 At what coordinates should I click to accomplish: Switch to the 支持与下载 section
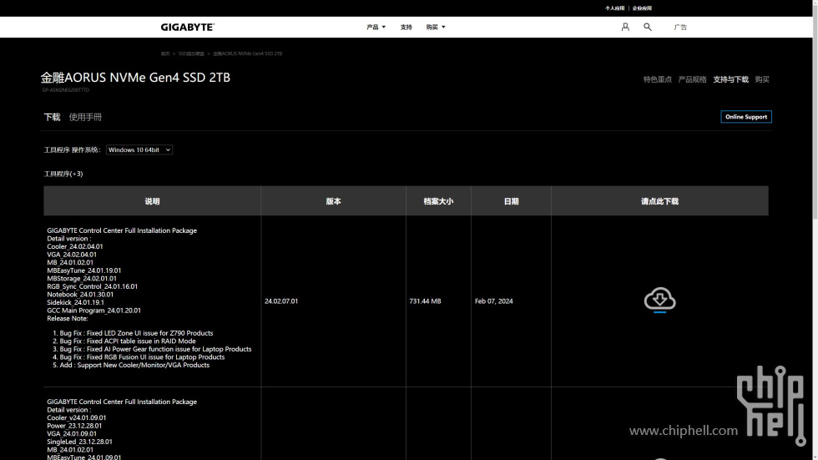pyautogui.click(x=730, y=79)
